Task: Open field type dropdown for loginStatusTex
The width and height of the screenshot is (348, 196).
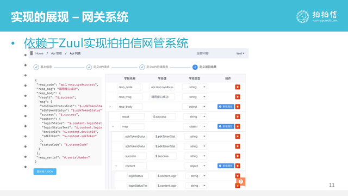Action: tap(196, 186)
